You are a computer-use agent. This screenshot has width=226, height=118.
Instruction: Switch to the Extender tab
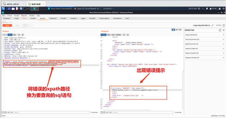click(92, 18)
